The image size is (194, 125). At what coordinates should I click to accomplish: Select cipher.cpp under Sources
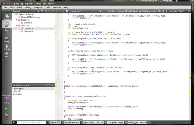tap(29, 28)
